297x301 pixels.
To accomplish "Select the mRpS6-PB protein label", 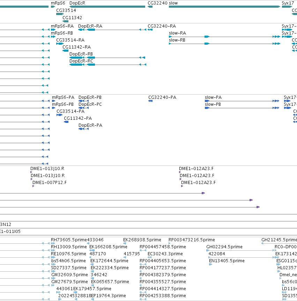I will [63, 104].
